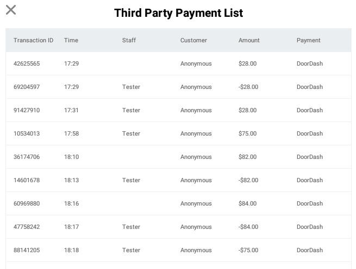Select transaction 14601678 row
The width and height of the screenshot is (356, 269).
coord(178,180)
